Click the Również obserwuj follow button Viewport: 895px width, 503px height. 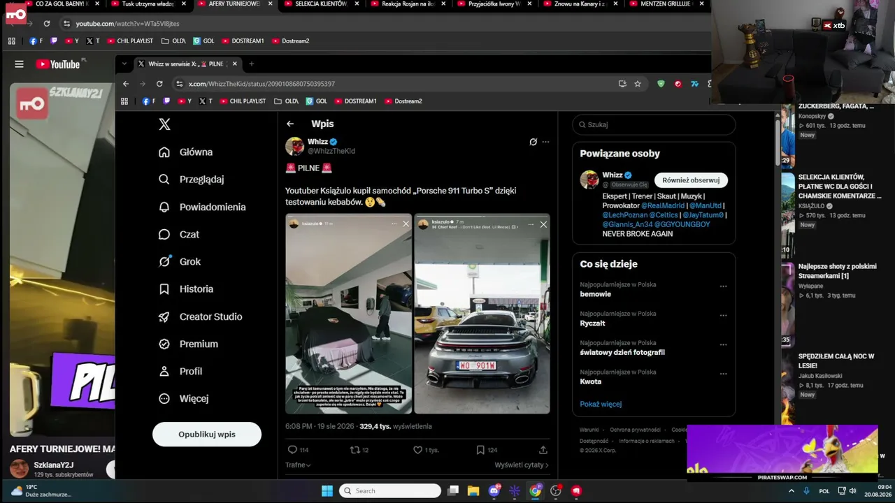[x=691, y=180]
